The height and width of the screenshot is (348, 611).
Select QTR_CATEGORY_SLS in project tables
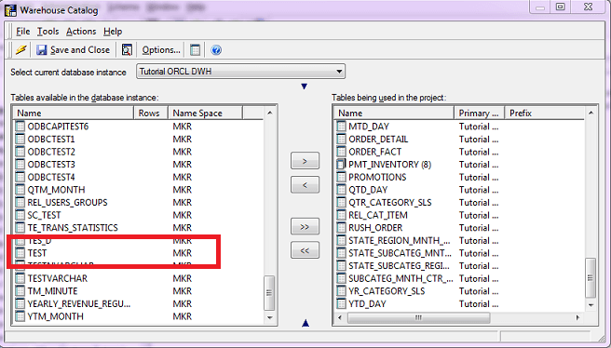[x=390, y=202]
